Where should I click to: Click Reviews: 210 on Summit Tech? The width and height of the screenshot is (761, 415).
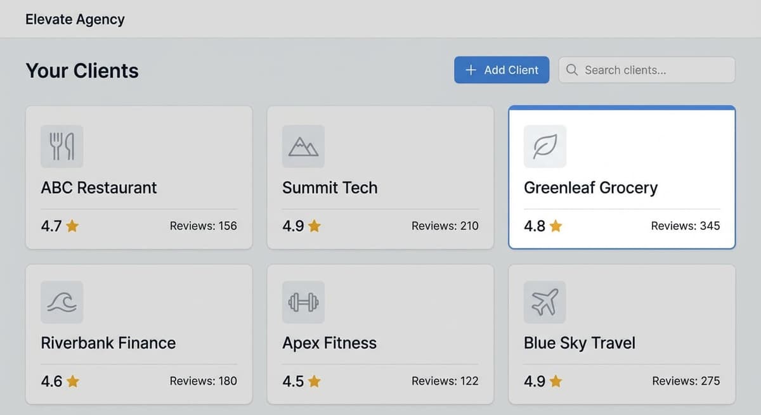tap(445, 226)
